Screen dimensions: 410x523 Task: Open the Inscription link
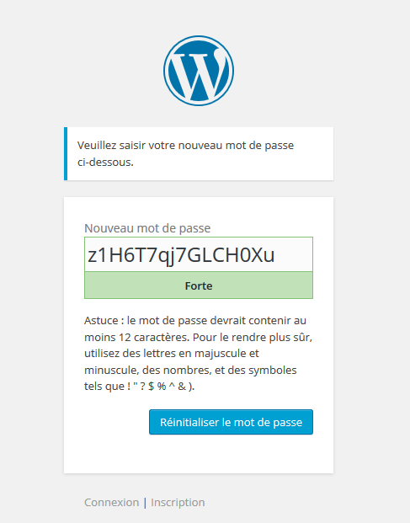pos(178,502)
